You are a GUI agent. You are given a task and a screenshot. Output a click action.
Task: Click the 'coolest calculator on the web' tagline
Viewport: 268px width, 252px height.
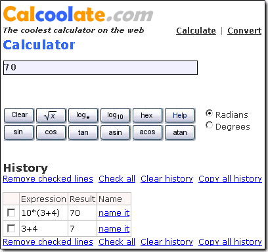pos(74,30)
